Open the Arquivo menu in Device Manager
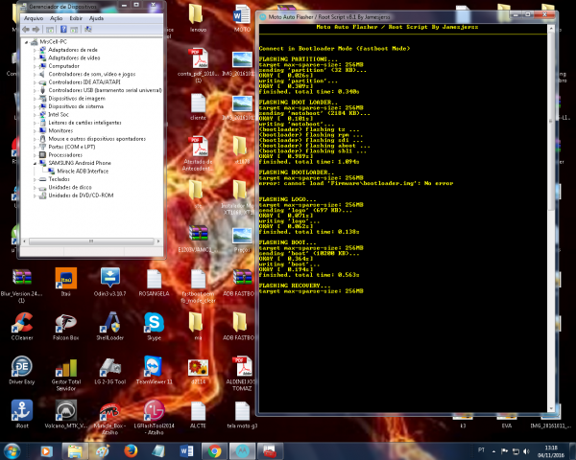The image size is (576, 460). tap(34, 18)
